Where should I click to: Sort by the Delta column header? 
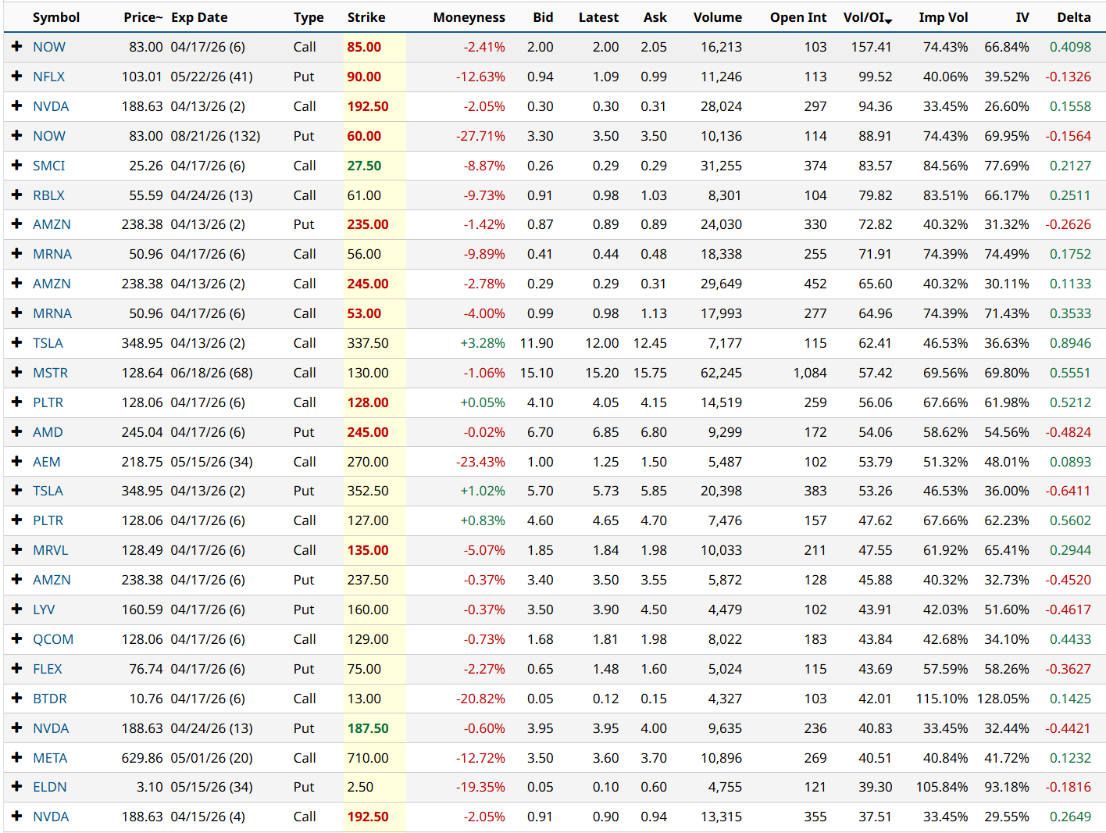pyautogui.click(x=1074, y=17)
